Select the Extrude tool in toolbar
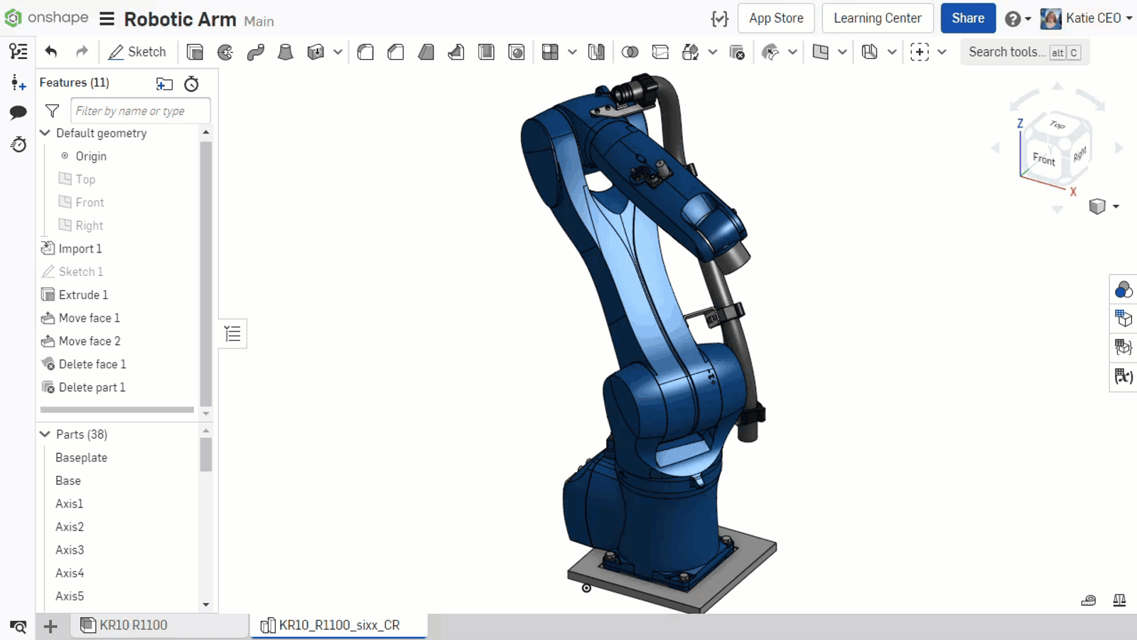This screenshot has height=640, width=1137. click(x=195, y=52)
